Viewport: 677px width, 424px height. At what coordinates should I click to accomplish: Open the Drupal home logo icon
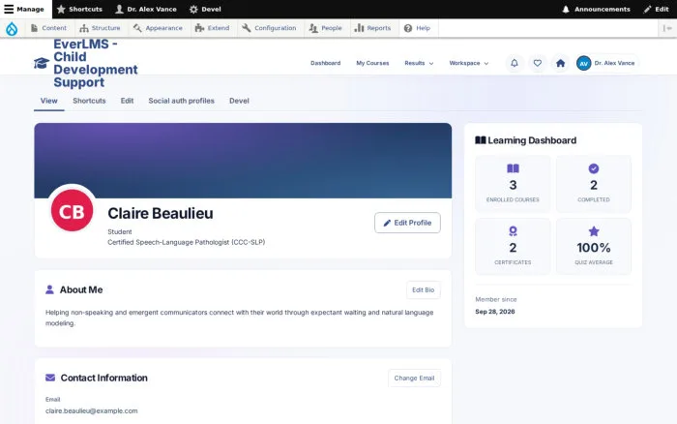[12, 28]
